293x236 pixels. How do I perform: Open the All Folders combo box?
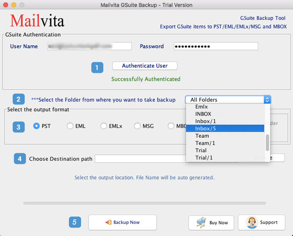click(x=228, y=100)
